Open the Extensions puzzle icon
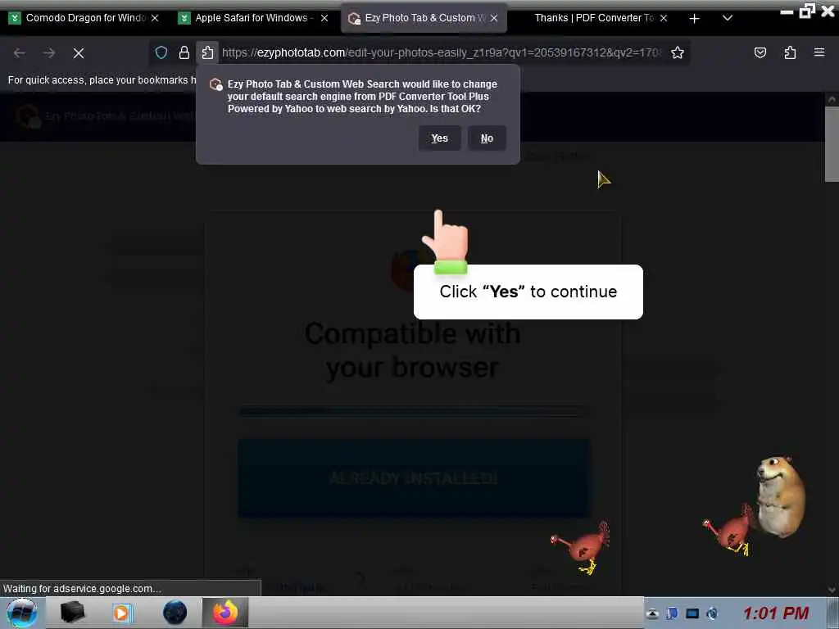 (790, 52)
